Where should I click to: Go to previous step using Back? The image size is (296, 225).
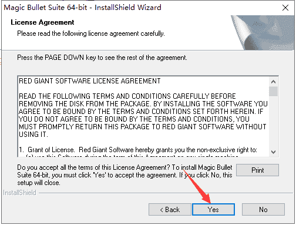tap(170, 209)
